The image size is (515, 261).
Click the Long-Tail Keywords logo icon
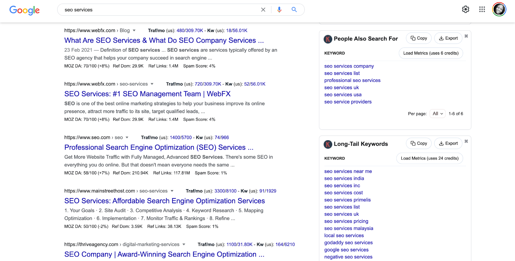(x=328, y=144)
